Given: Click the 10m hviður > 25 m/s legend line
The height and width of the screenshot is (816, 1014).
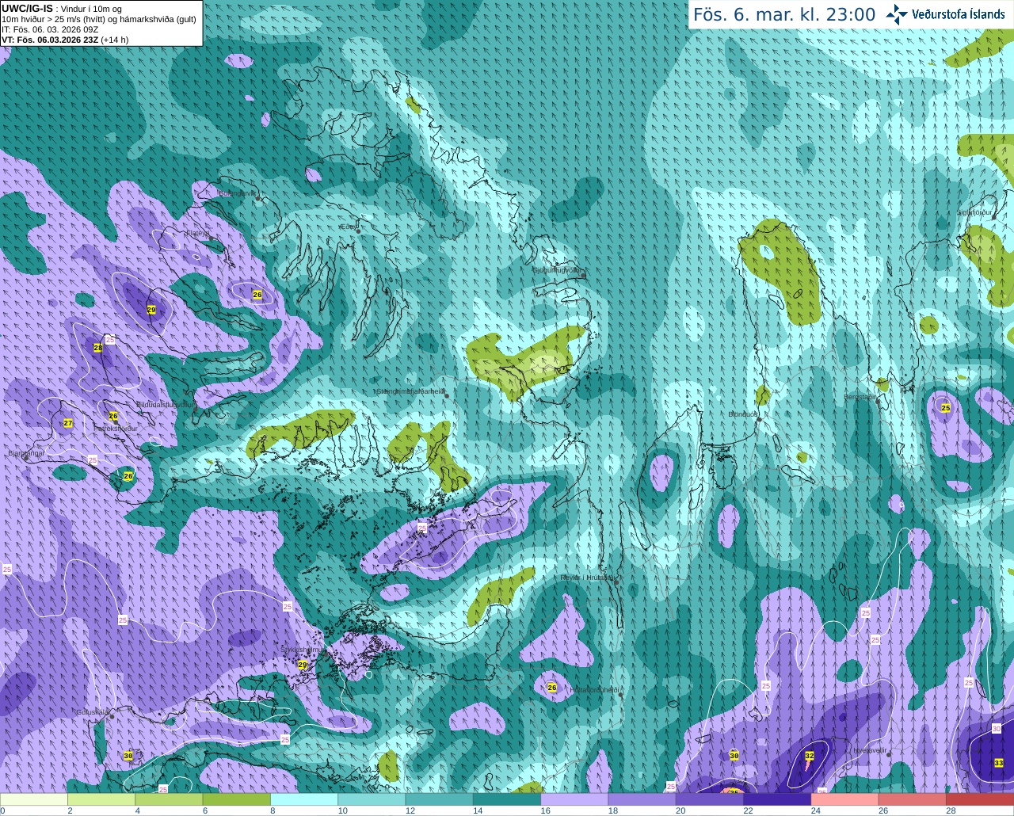Looking at the screenshot, I should 99,19.
